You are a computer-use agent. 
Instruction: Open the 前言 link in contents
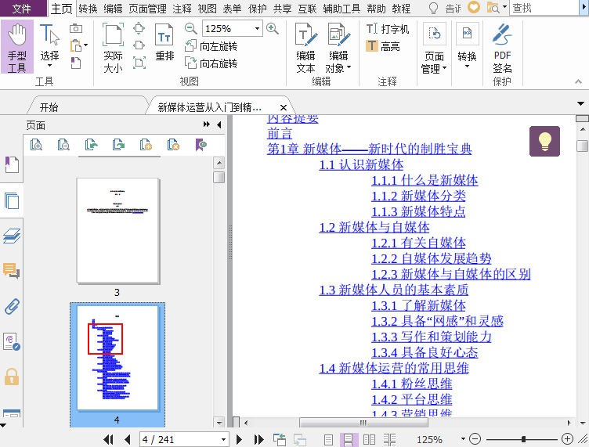280,133
